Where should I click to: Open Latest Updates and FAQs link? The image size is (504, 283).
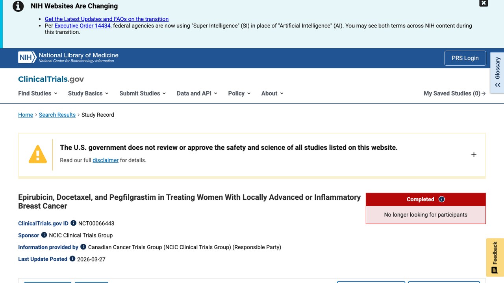pyautogui.click(x=107, y=19)
